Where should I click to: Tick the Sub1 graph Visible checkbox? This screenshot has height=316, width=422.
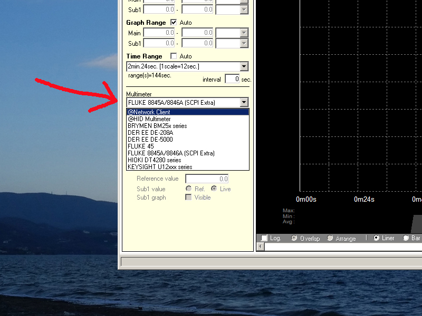point(188,197)
